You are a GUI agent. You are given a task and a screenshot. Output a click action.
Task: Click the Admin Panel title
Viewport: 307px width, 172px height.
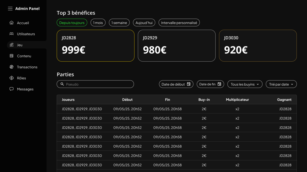click(x=27, y=8)
